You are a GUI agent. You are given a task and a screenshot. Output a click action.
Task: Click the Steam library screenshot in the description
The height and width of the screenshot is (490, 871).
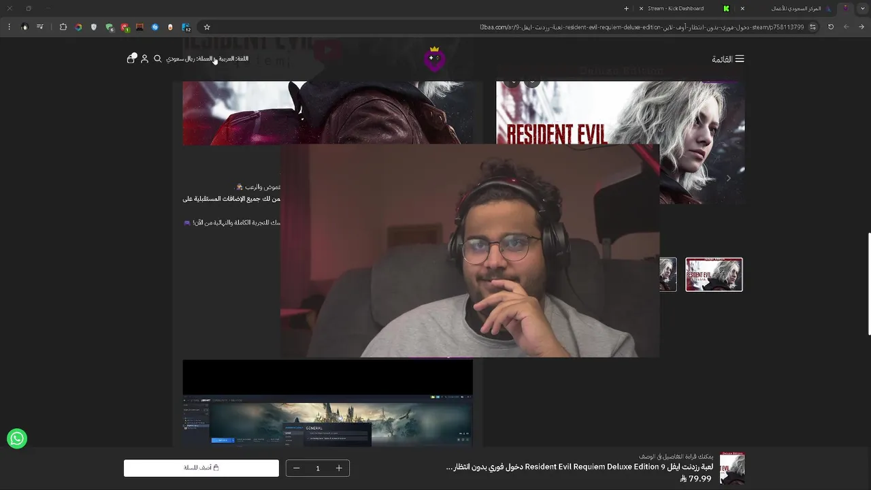click(327, 421)
